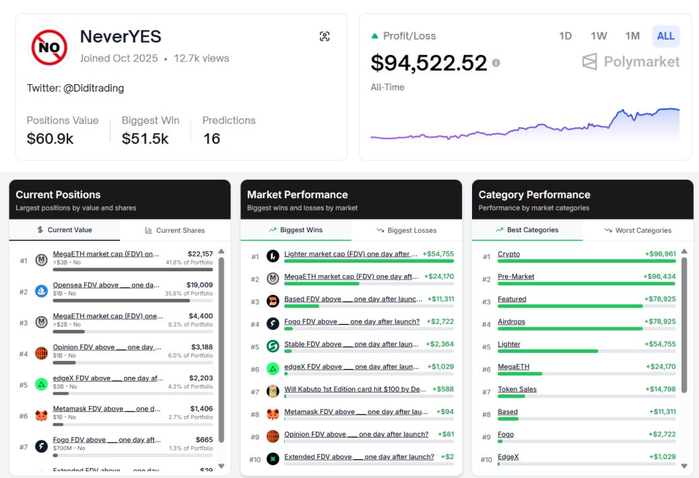Click the MegaETH icon in position #1
699x478 pixels.
pos(42,260)
